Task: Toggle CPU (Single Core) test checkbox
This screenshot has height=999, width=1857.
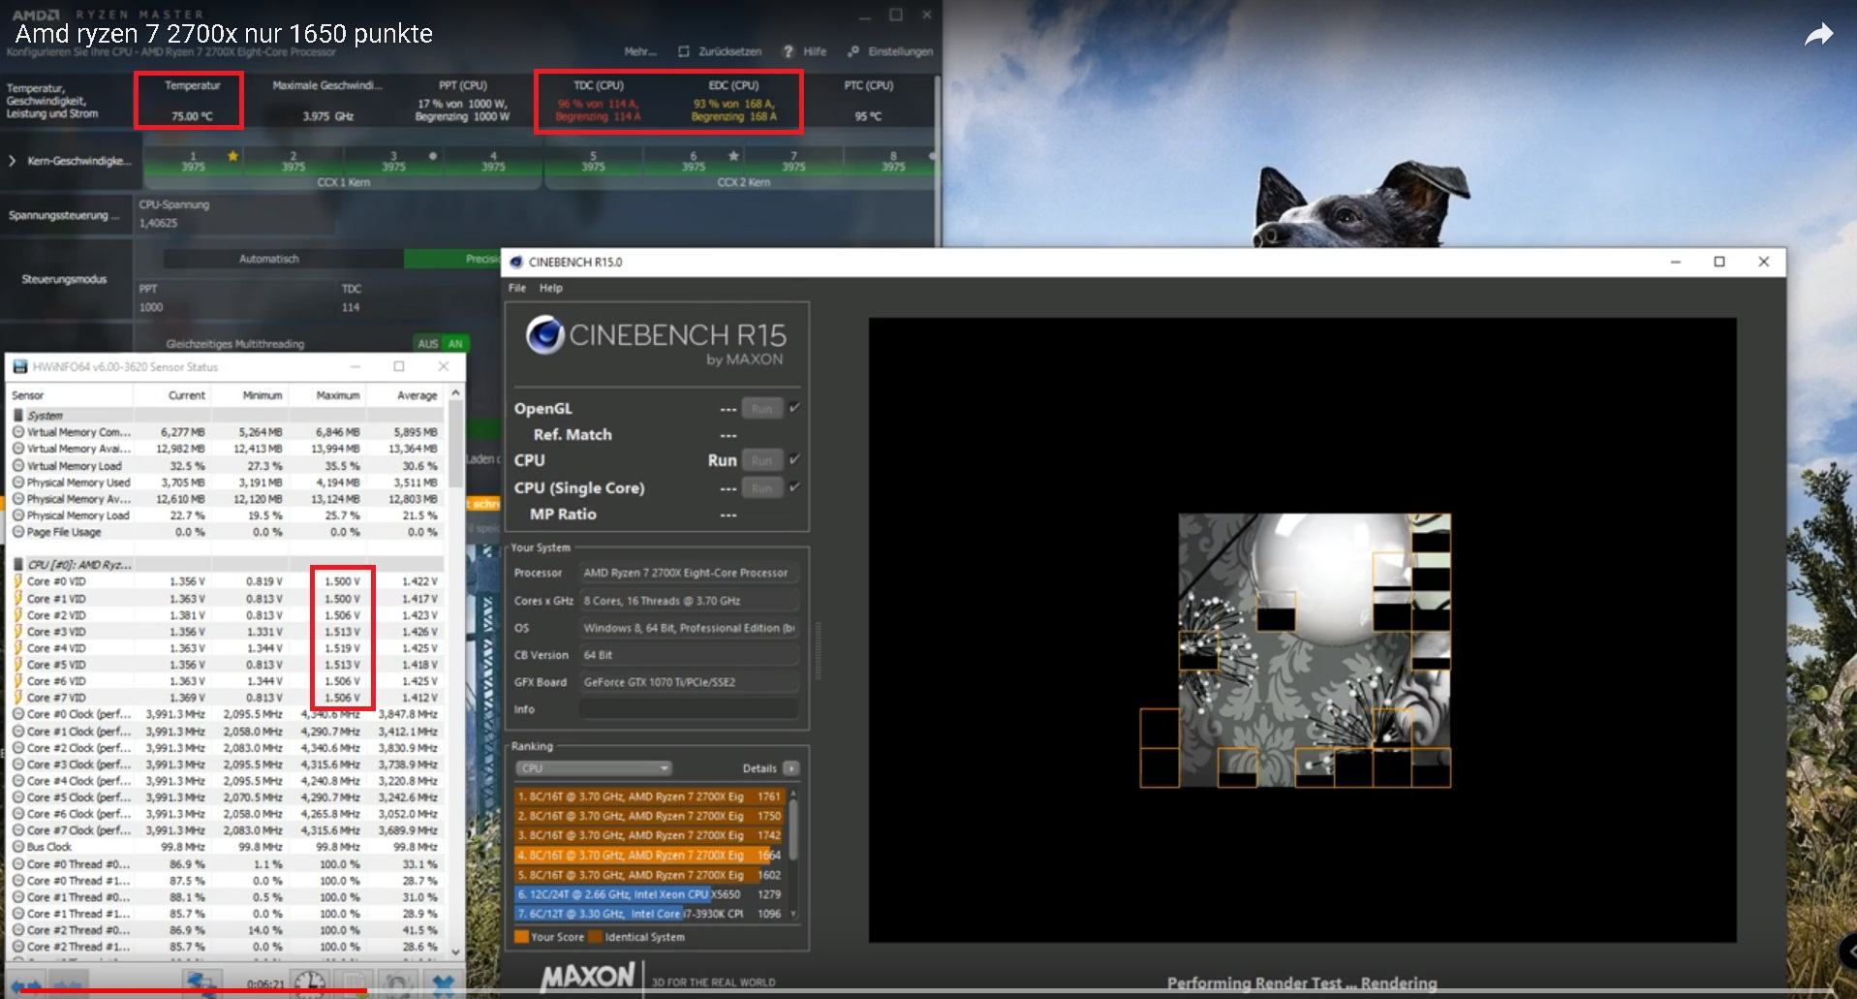Action: 794,487
